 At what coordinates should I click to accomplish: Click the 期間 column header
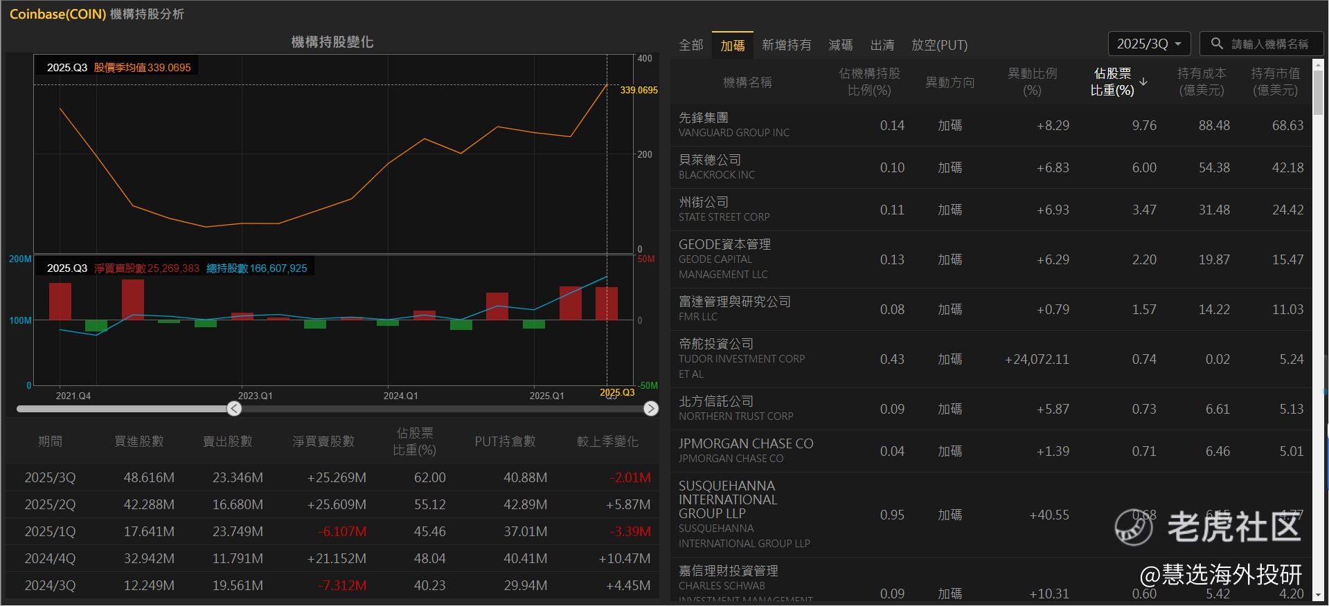point(50,441)
